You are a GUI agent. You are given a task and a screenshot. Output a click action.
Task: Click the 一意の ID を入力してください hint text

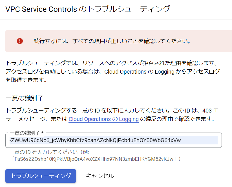tap(49, 152)
